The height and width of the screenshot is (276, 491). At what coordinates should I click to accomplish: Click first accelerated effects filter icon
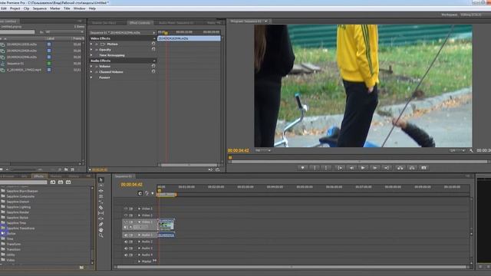[x=53, y=182]
